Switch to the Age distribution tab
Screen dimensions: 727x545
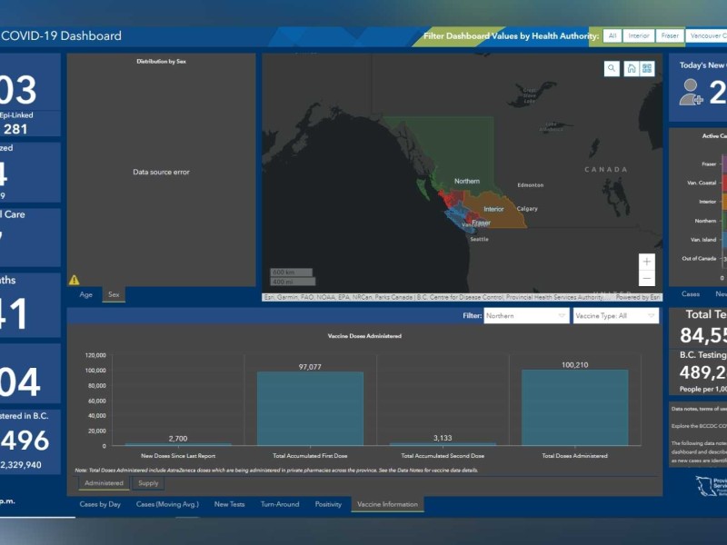[x=85, y=294]
